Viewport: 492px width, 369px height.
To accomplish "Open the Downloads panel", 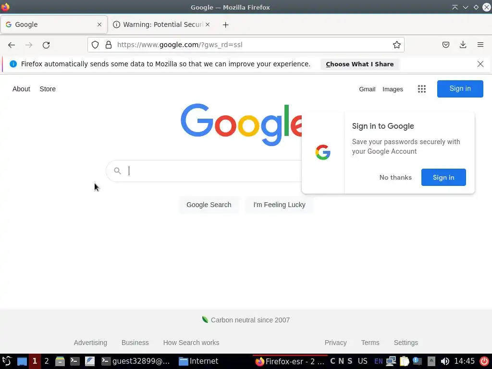I will pyautogui.click(x=463, y=45).
